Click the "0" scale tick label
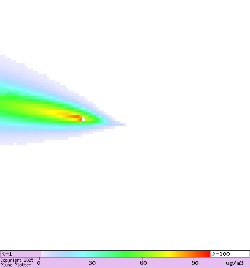 click(x=39, y=263)
